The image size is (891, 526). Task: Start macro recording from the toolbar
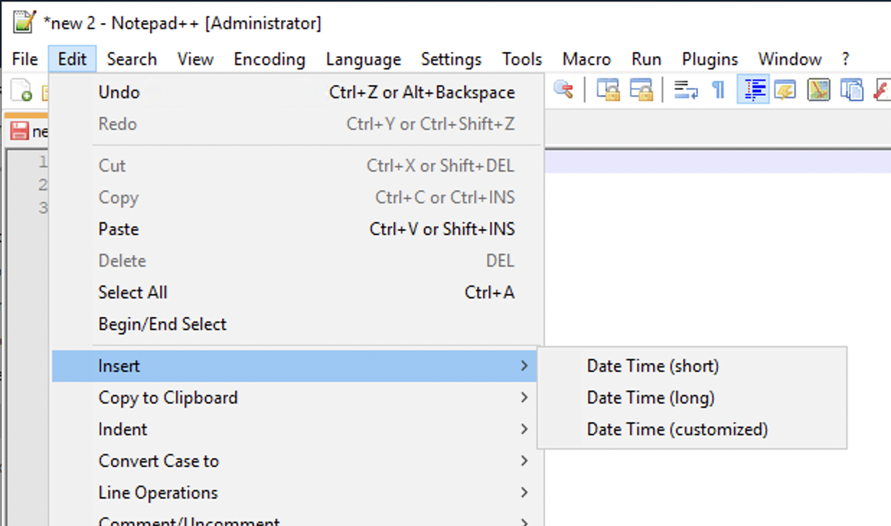click(885, 89)
